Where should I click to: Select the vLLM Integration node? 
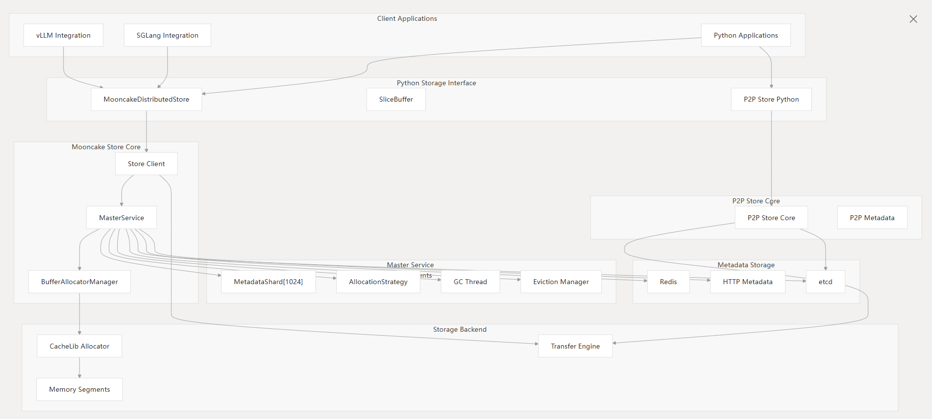(64, 35)
